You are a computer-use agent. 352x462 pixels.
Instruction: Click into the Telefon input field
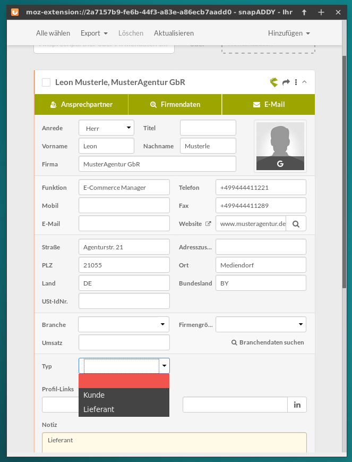(x=261, y=188)
